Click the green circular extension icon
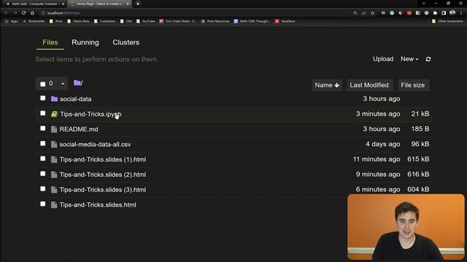The image size is (467, 262). [392, 13]
